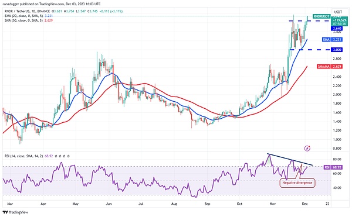
Task: Select the RSI (14, close) indicator legend
Action: click(x=24, y=156)
